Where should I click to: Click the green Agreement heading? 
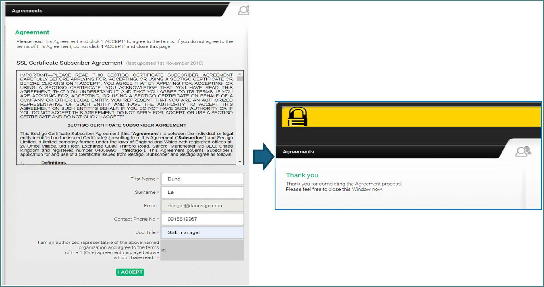click(x=32, y=32)
